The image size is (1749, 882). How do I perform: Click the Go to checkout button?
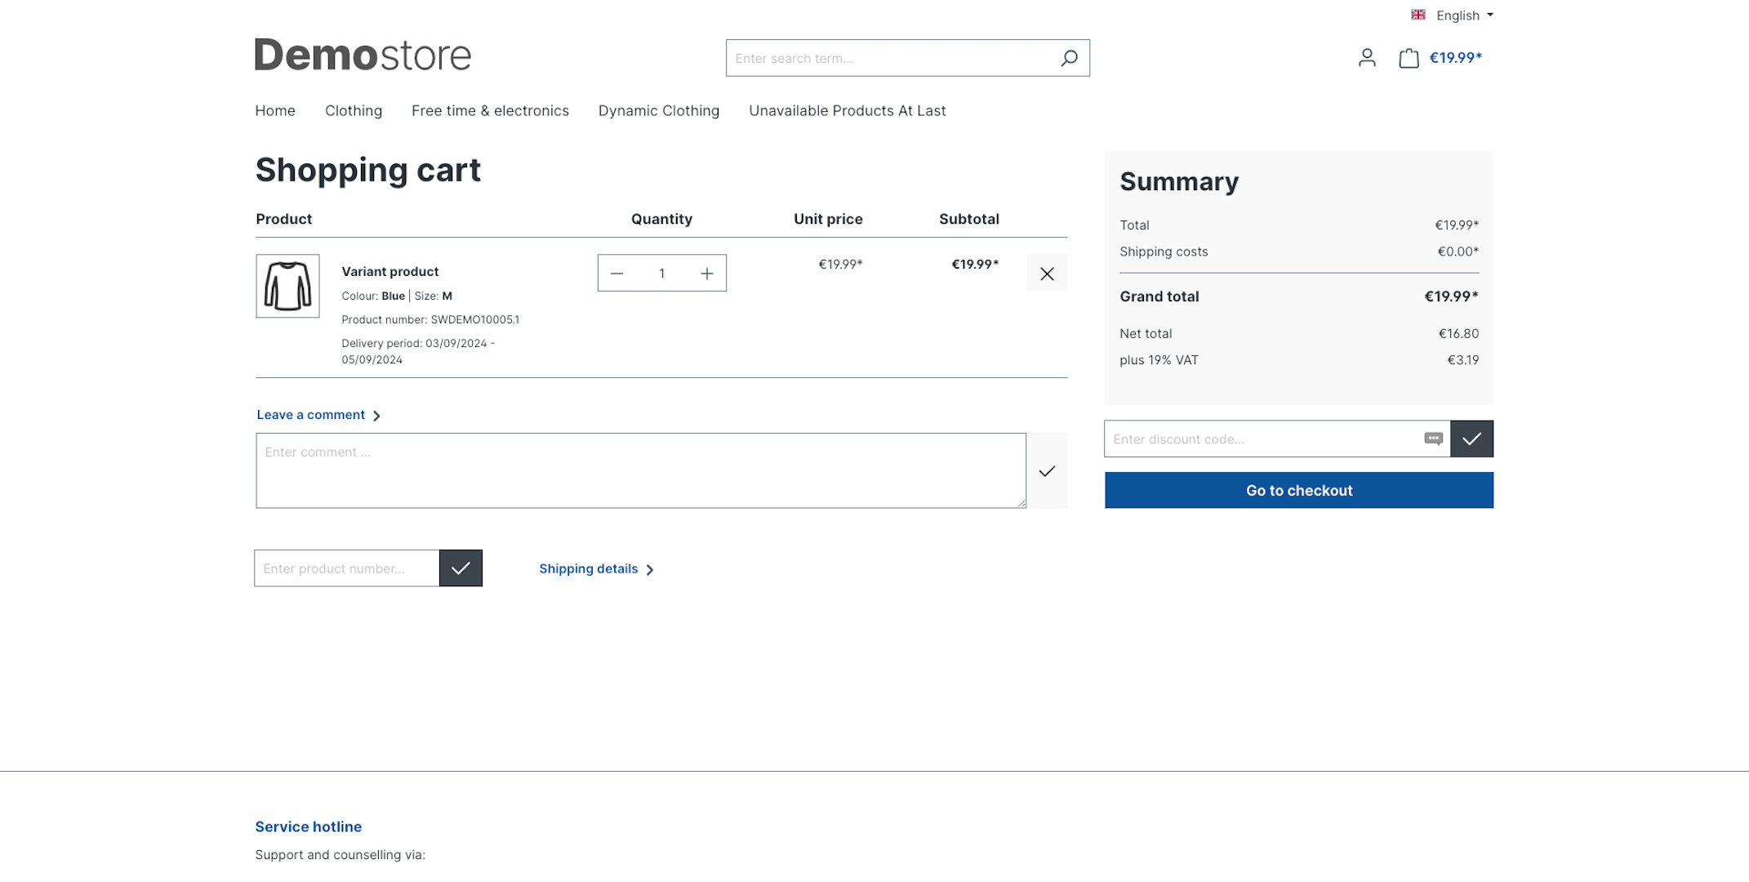[1299, 491]
